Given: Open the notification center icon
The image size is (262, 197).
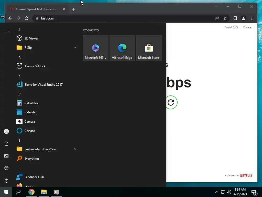Looking at the screenshot, I should (x=254, y=192).
